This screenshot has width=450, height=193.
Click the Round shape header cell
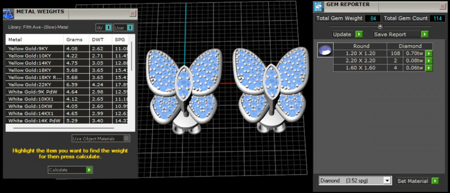[360, 46]
